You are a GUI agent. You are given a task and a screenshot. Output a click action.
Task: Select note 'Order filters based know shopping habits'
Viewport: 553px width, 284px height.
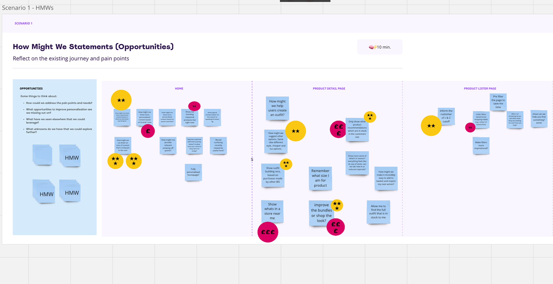pyautogui.click(x=481, y=120)
